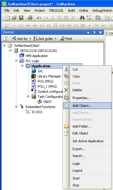The height and width of the screenshot is (190, 113).
Task: Open the Devices panel dropdown arrow
Action: click(x=88, y=32)
